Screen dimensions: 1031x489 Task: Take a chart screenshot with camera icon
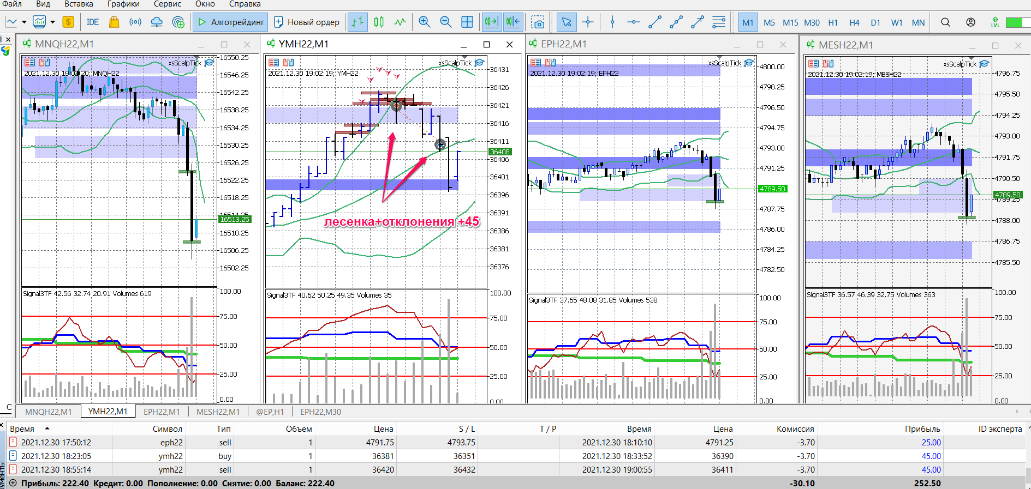[x=538, y=22]
